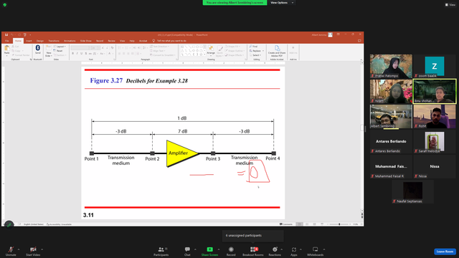Click the Leave Room button
The width and height of the screenshot is (459, 258).
(x=445, y=252)
